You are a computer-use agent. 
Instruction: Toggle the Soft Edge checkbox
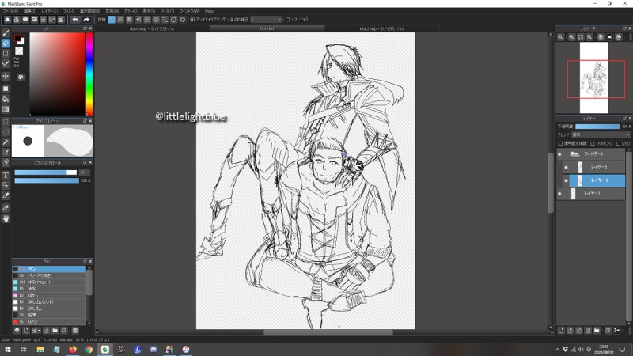[x=287, y=19]
